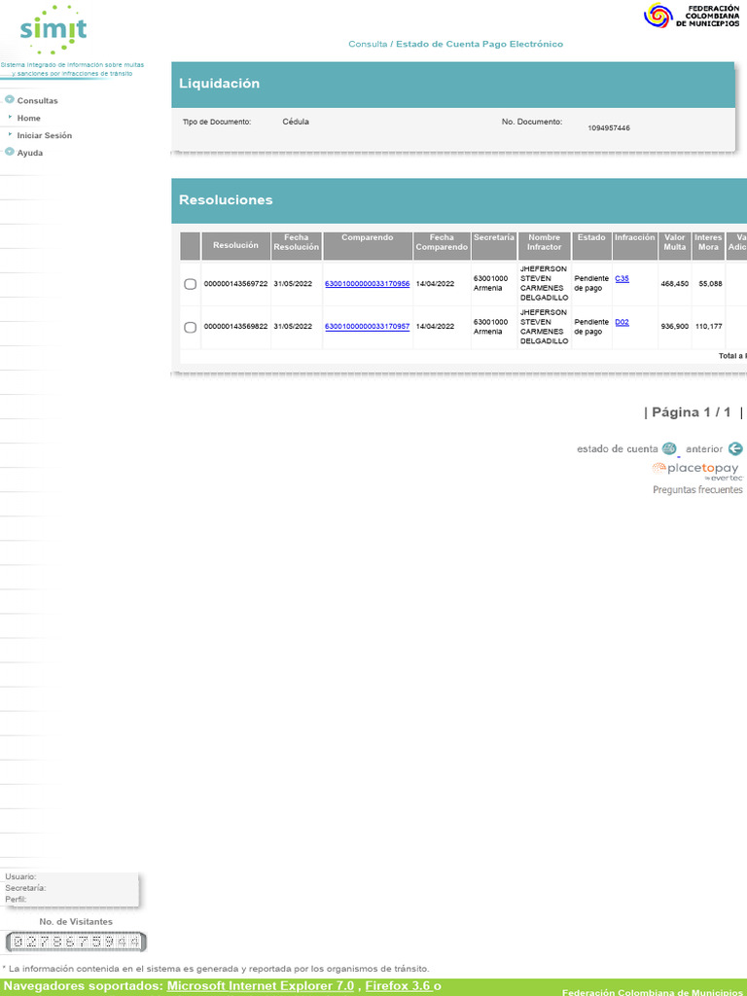
Task: Click the anterior back arrow icon
Action: 735,448
